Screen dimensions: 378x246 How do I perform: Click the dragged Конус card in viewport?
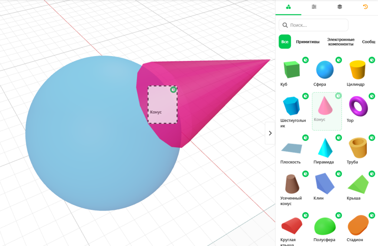tap(163, 105)
